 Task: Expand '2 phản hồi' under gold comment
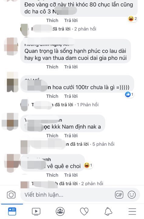click(x=85, y=29)
